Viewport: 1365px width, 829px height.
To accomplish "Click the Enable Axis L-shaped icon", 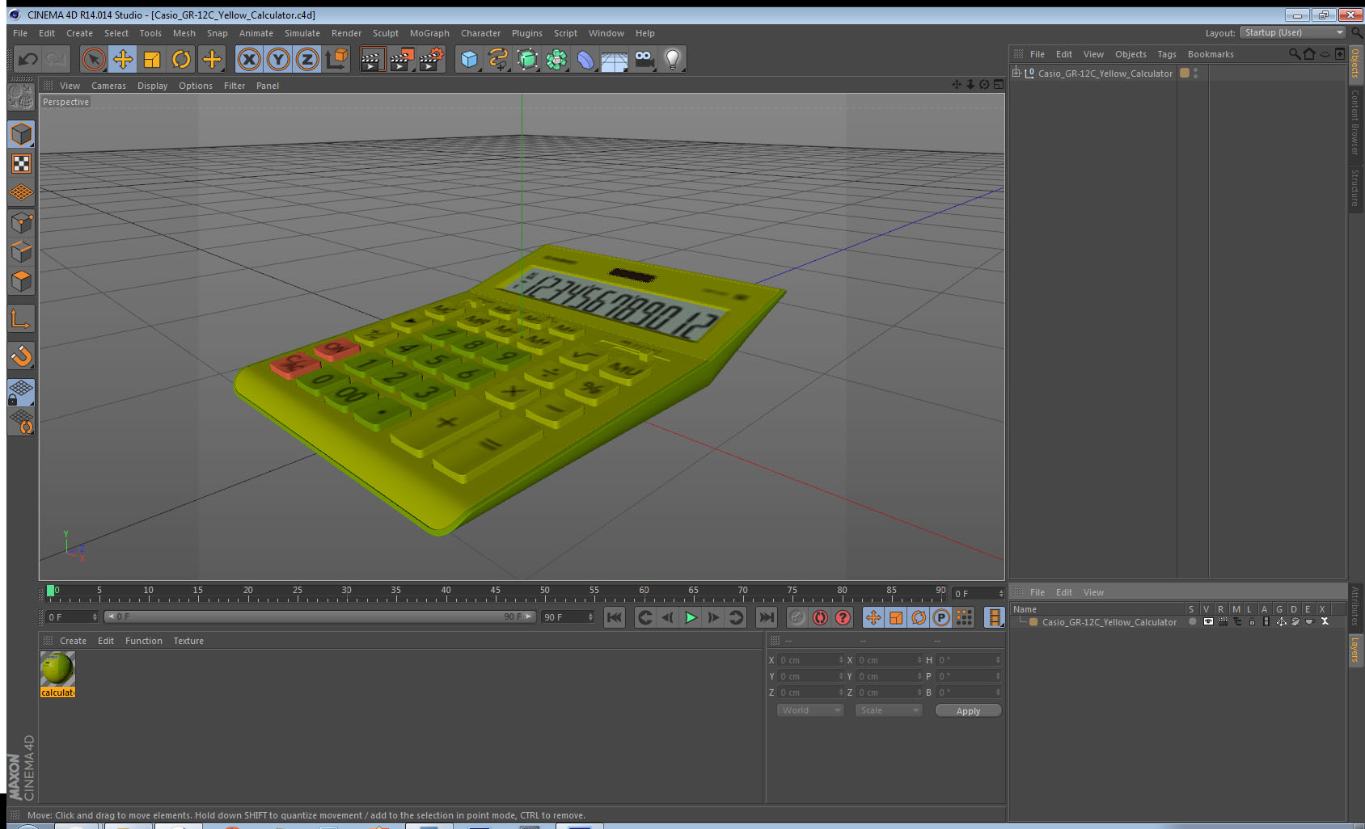I will (21, 318).
